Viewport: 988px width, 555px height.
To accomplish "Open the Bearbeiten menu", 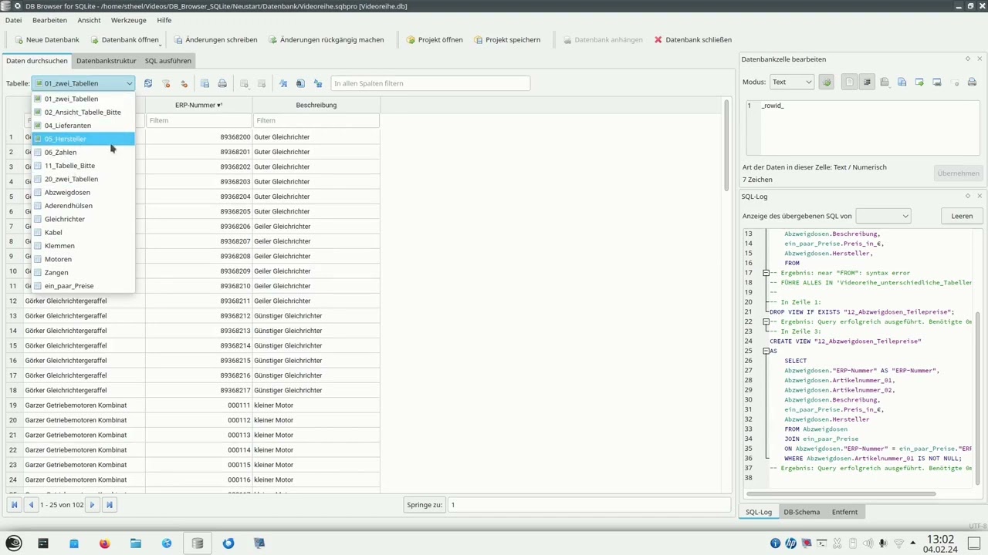I will [49, 20].
